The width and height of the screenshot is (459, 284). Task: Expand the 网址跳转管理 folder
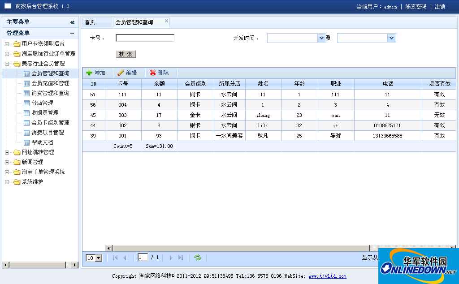tap(7, 152)
